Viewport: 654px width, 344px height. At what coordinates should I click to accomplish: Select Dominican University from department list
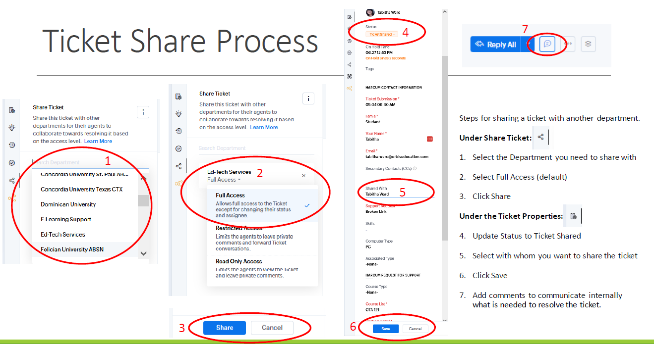(x=68, y=204)
